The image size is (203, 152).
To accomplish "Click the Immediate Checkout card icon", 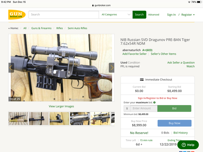I will (142, 80).
